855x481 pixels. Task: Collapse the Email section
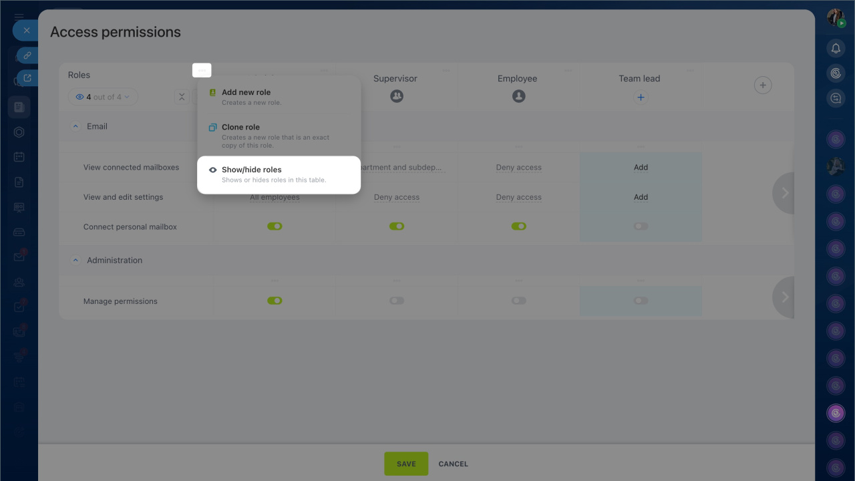(x=75, y=126)
